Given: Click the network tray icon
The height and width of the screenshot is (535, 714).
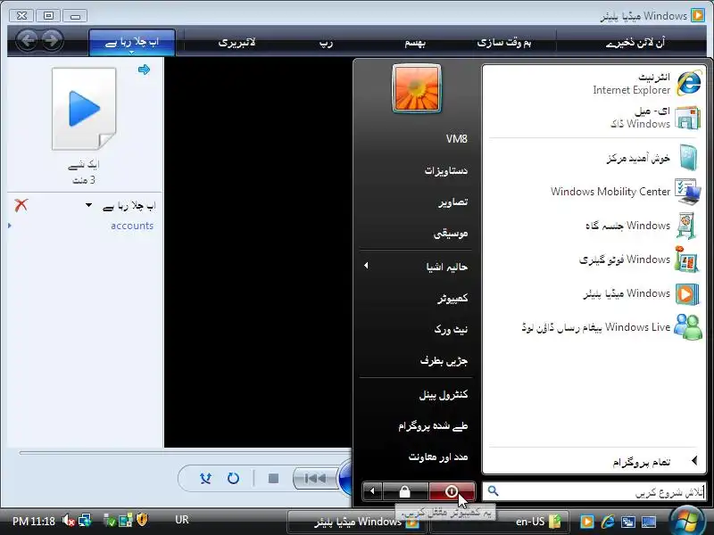Looking at the screenshot, I should click(x=85, y=520).
